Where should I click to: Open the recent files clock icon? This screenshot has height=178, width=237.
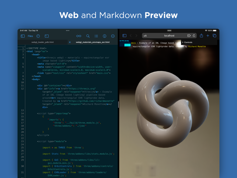[38, 36]
